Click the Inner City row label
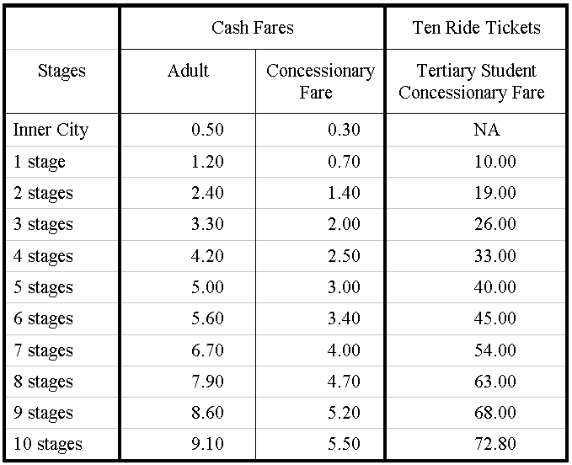 point(51,130)
